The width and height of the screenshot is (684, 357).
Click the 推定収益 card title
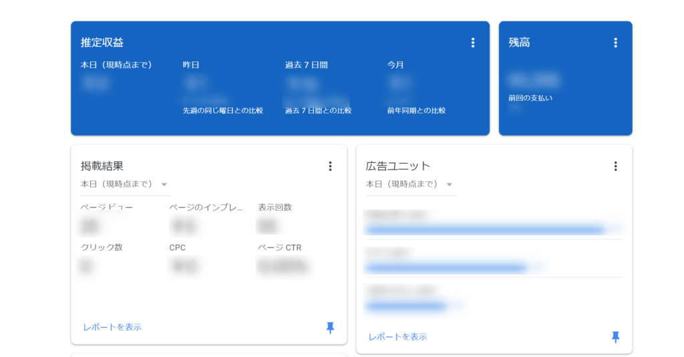(102, 42)
